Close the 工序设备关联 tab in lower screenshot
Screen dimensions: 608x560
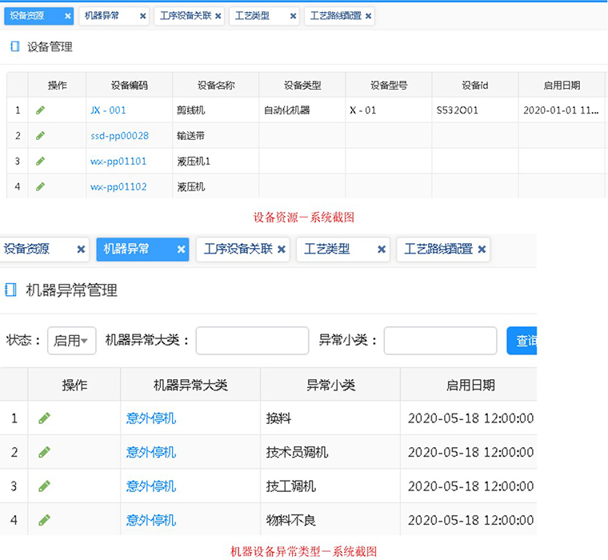pos(282,249)
